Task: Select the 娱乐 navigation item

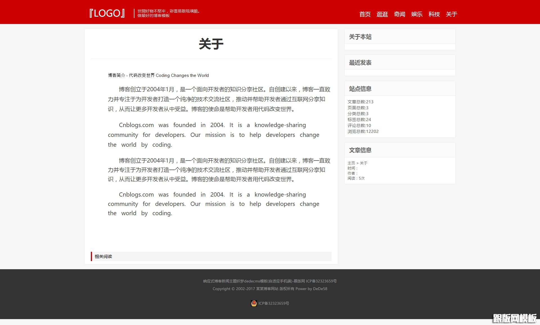Action: pyautogui.click(x=417, y=14)
